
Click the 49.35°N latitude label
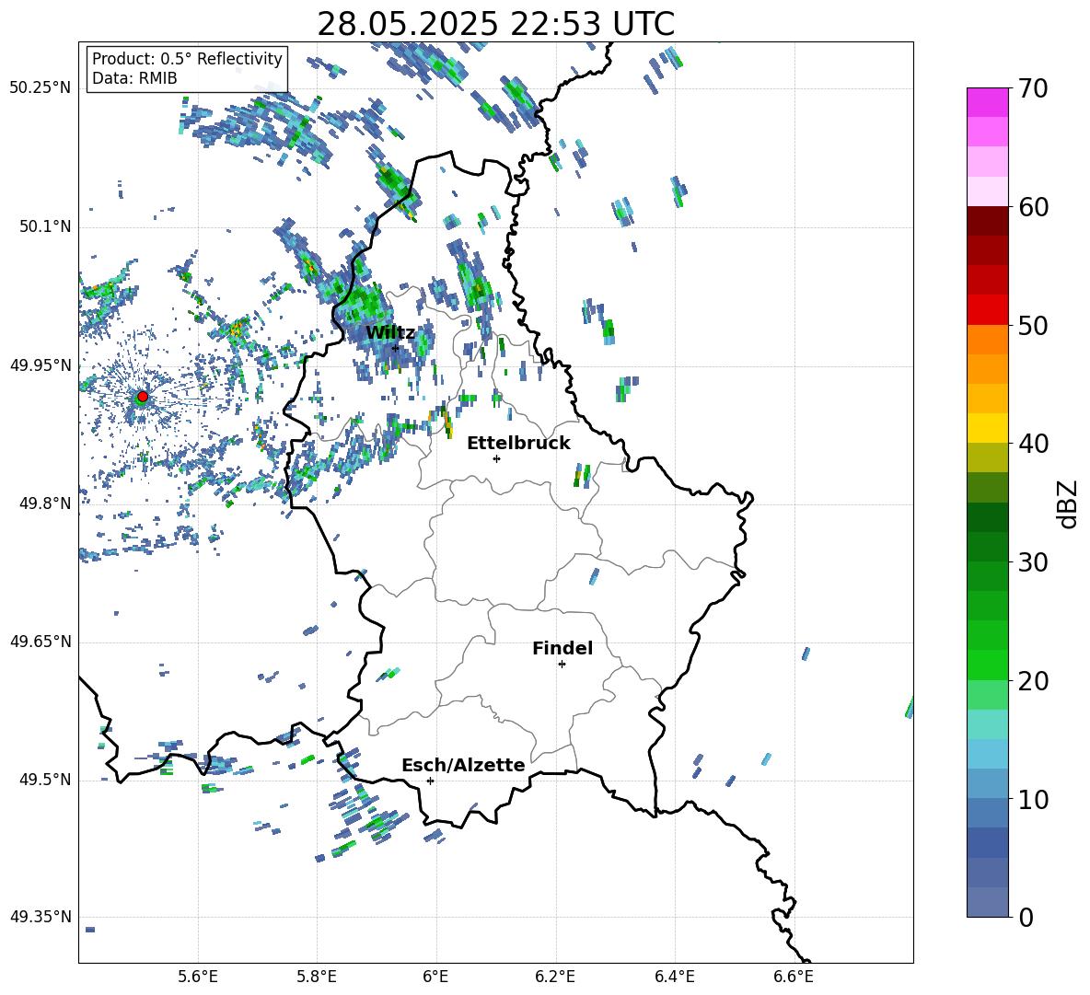click(x=40, y=917)
